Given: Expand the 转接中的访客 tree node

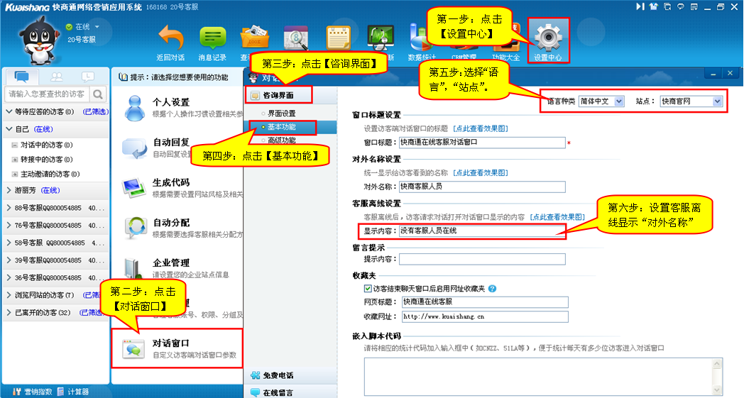Looking at the screenshot, I should pyautogui.click(x=14, y=160).
